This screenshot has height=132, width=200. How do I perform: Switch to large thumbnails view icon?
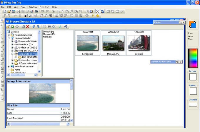coord(54,27)
